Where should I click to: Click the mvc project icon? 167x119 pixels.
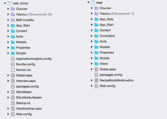(93, 3)
